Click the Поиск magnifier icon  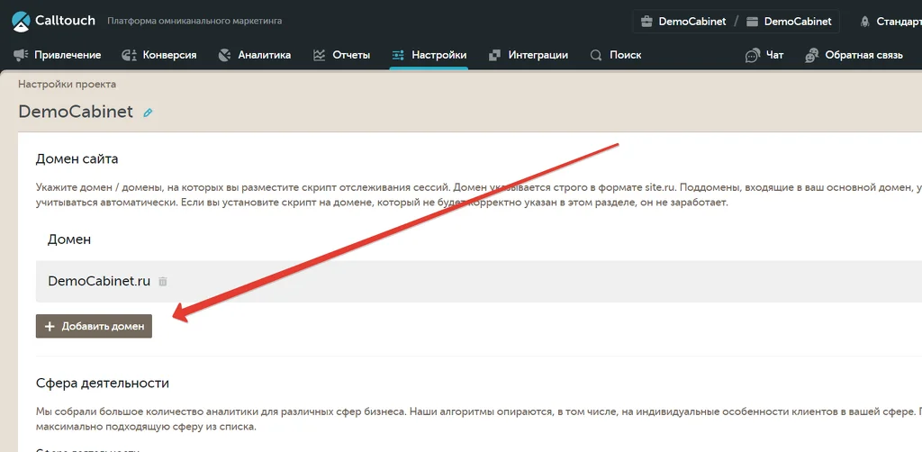tap(596, 55)
